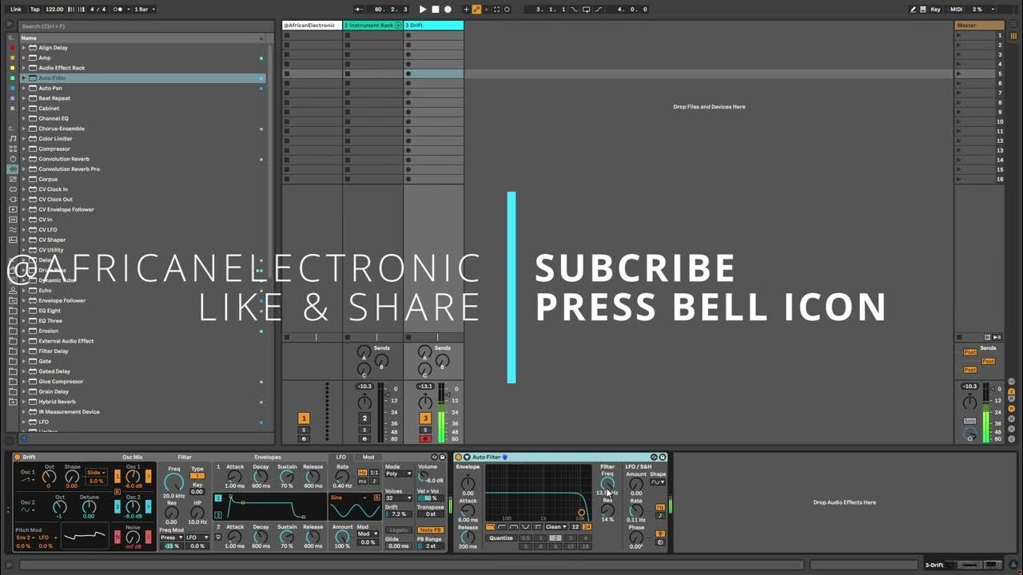
Task: Solo track 3 Drift
Action: [x=425, y=430]
